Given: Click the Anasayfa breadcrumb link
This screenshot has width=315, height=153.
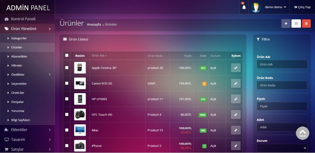Looking at the screenshot, I should click(x=94, y=24).
